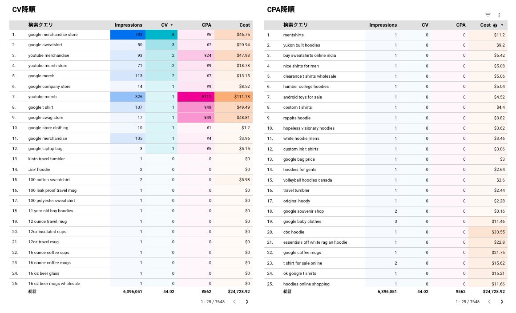Go to previous page in CV降順 table
Screen dimensions: 516x313
pyautogui.click(x=235, y=302)
